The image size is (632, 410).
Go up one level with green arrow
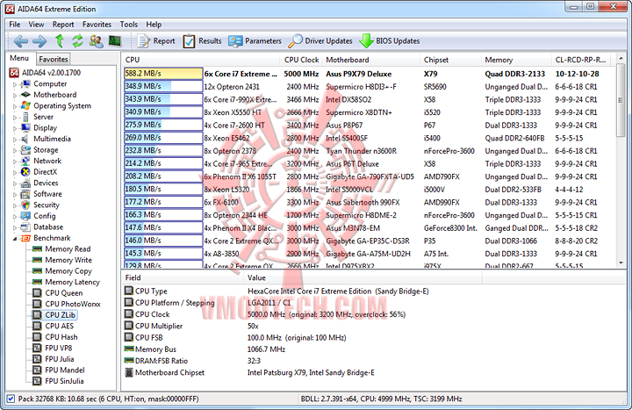60,40
